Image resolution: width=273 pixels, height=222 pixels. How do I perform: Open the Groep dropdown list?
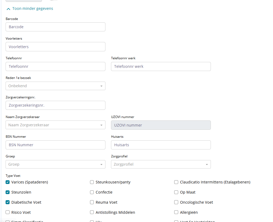pyautogui.click(x=55, y=164)
